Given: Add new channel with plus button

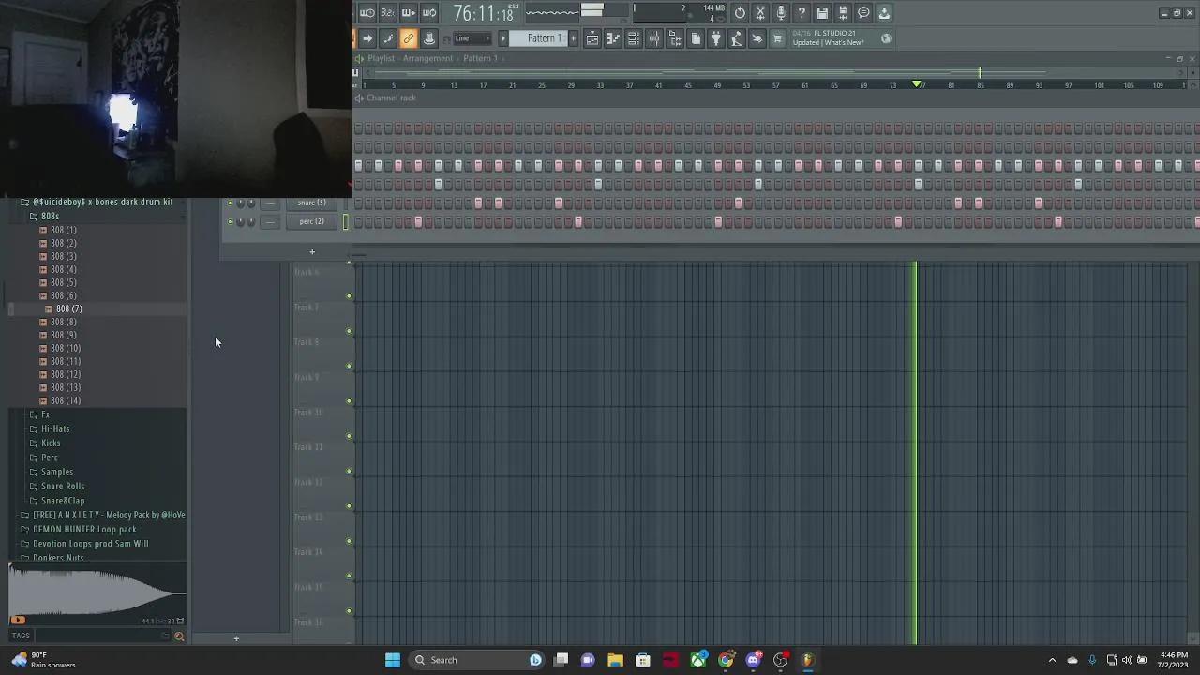Looking at the screenshot, I should 312,251.
